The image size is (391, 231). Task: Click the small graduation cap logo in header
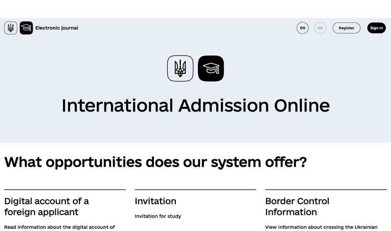coord(26,28)
